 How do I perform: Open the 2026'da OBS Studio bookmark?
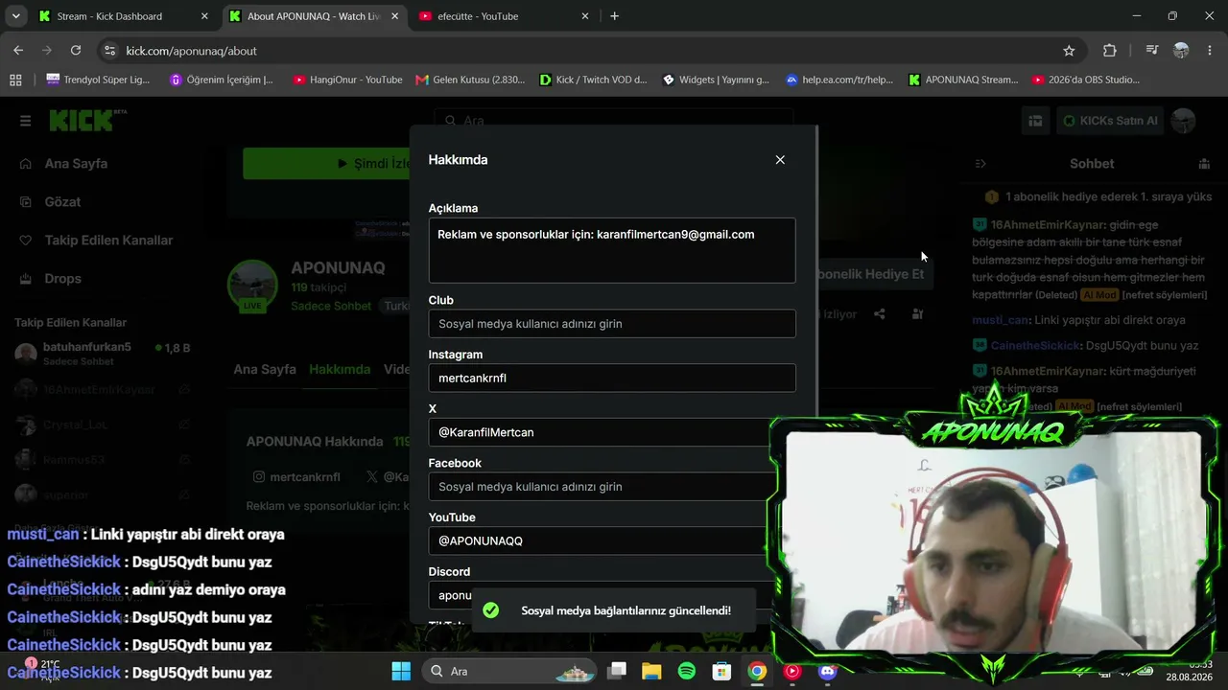tap(1086, 80)
